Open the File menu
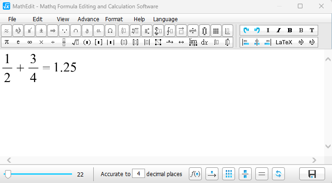 click(12, 19)
